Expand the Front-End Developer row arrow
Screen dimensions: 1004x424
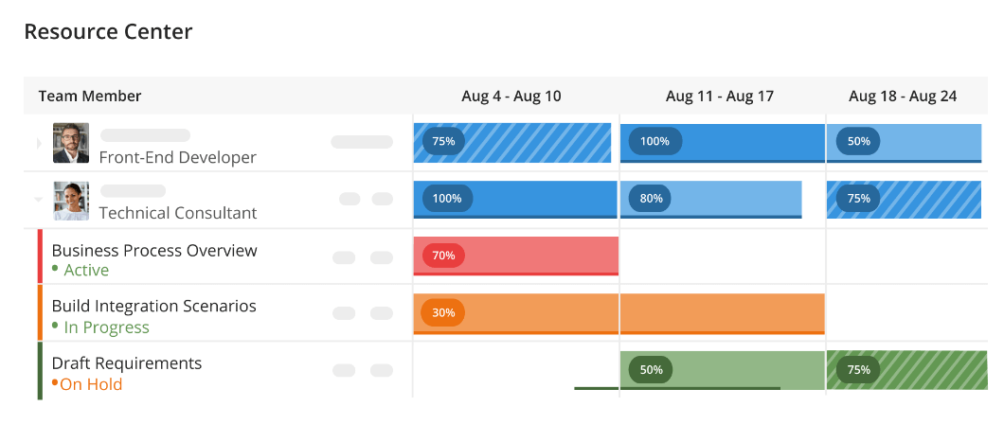[39, 143]
